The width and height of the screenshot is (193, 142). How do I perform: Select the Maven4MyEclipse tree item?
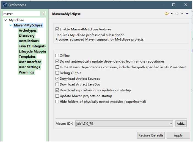pos(28,25)
